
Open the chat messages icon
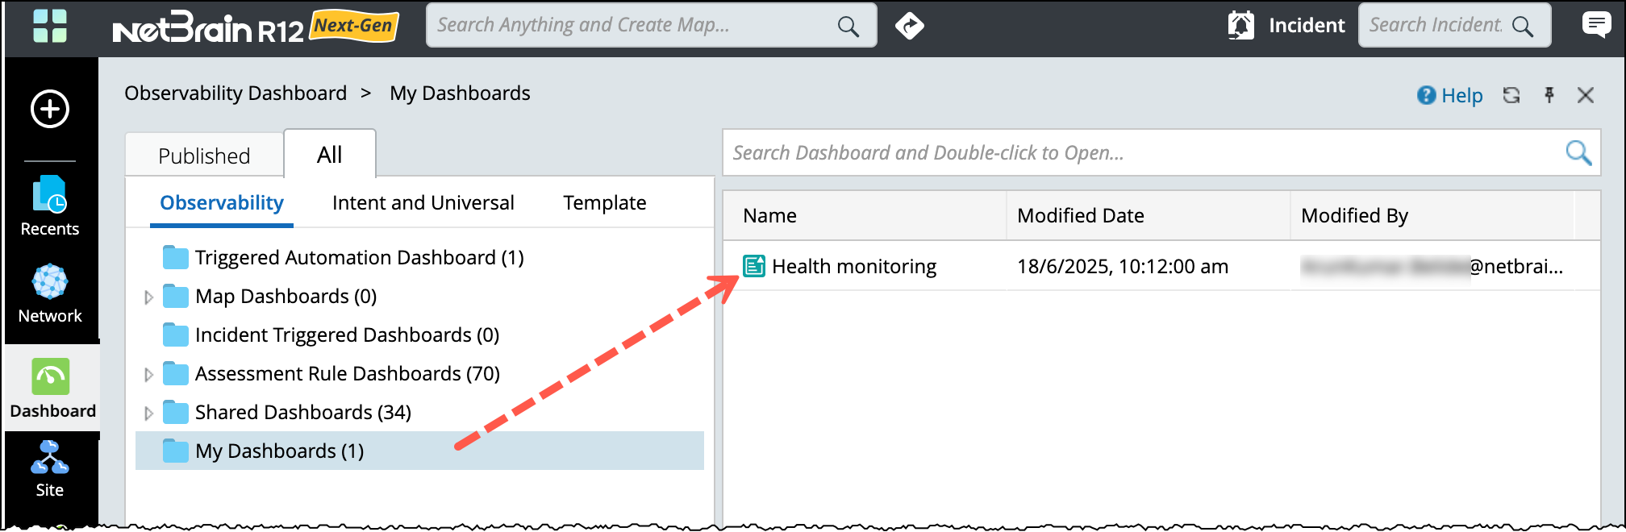[x=1596, y=25]
